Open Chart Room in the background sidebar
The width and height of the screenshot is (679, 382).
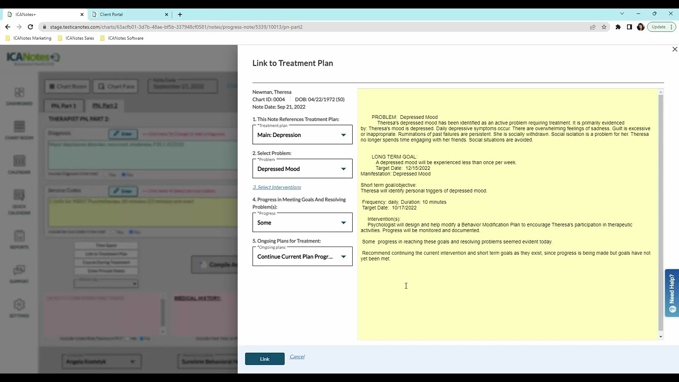pyautogui.click(x=19, y=131)
